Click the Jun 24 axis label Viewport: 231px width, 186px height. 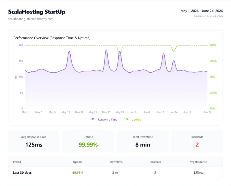click(207, 112)
